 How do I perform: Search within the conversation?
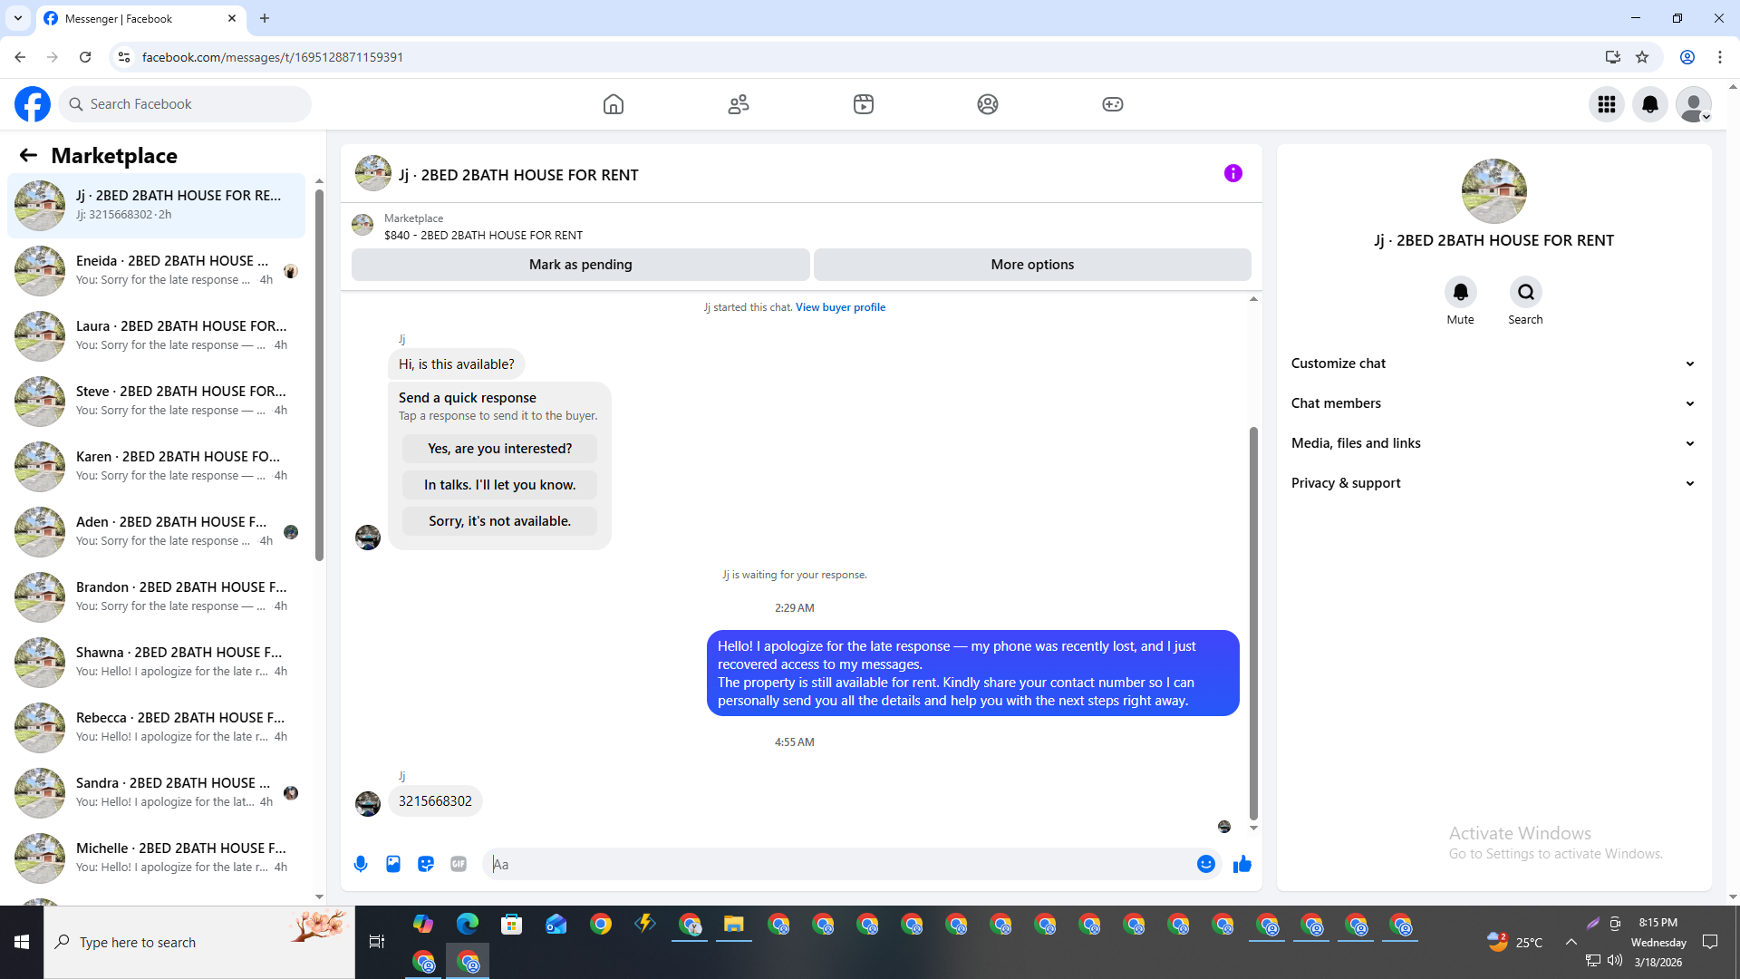(1525, 292)
